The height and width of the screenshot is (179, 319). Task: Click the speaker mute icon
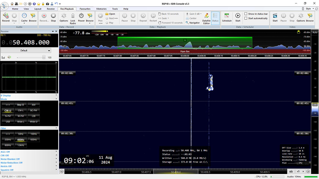[x=9, y=57]
